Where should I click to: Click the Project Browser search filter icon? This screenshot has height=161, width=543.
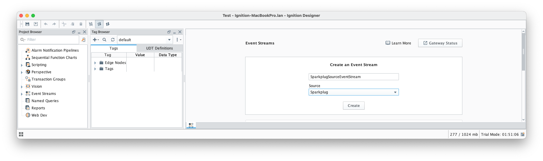(23, 40)
